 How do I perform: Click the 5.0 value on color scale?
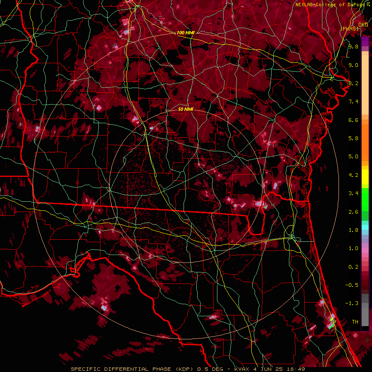353,157
